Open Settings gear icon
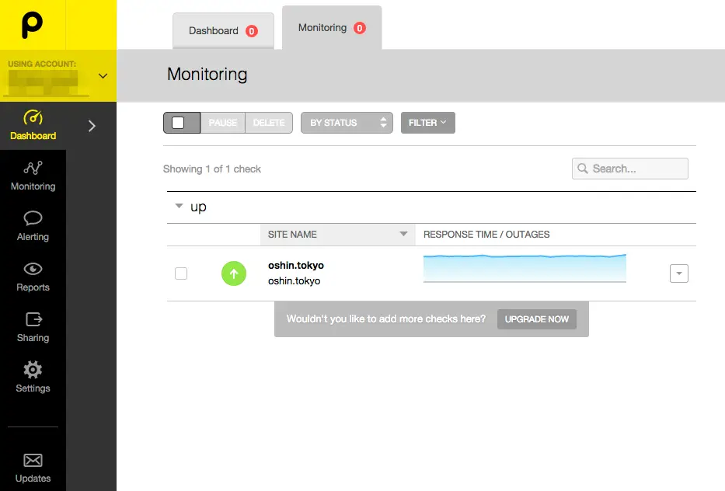 coord(33,370)
